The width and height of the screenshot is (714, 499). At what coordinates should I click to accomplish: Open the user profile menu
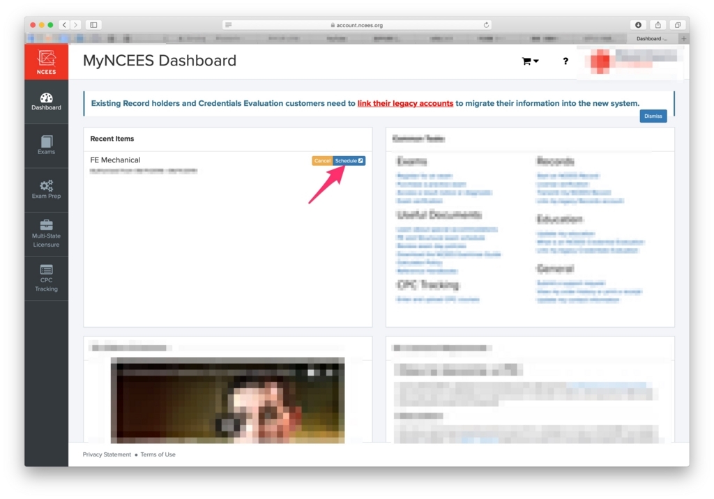point(632,61)
